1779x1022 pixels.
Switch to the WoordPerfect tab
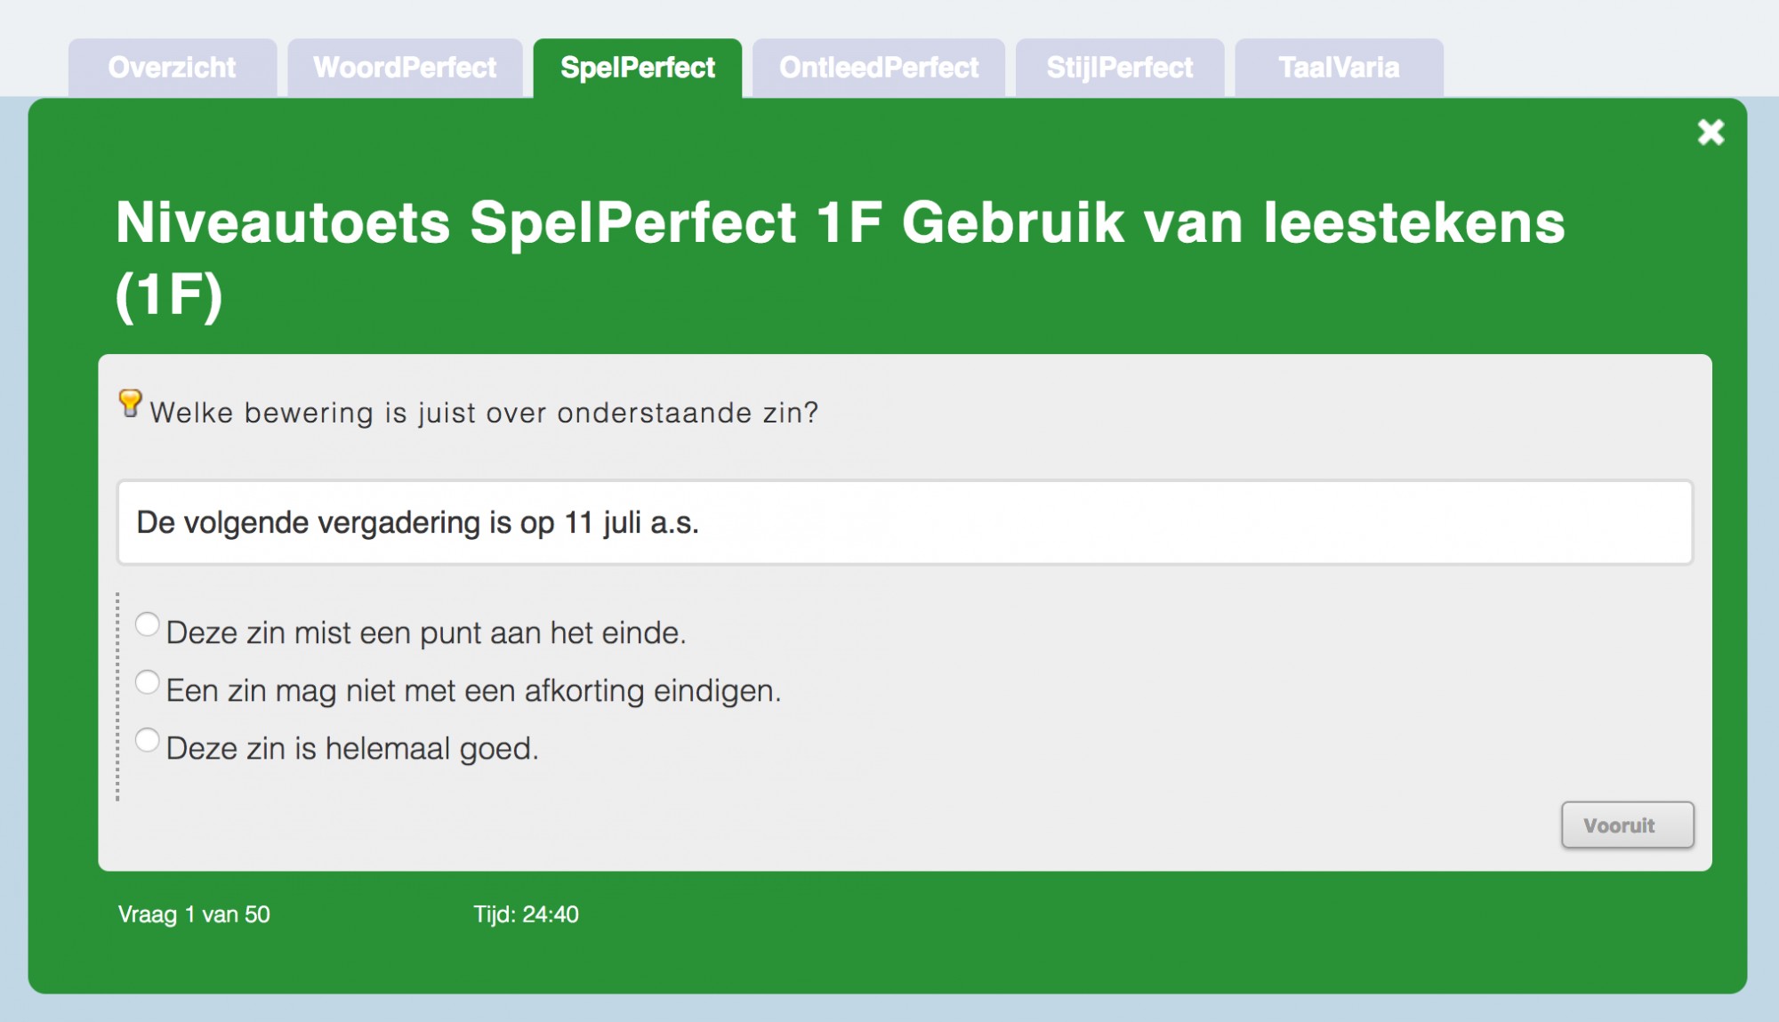pos(405,68)
